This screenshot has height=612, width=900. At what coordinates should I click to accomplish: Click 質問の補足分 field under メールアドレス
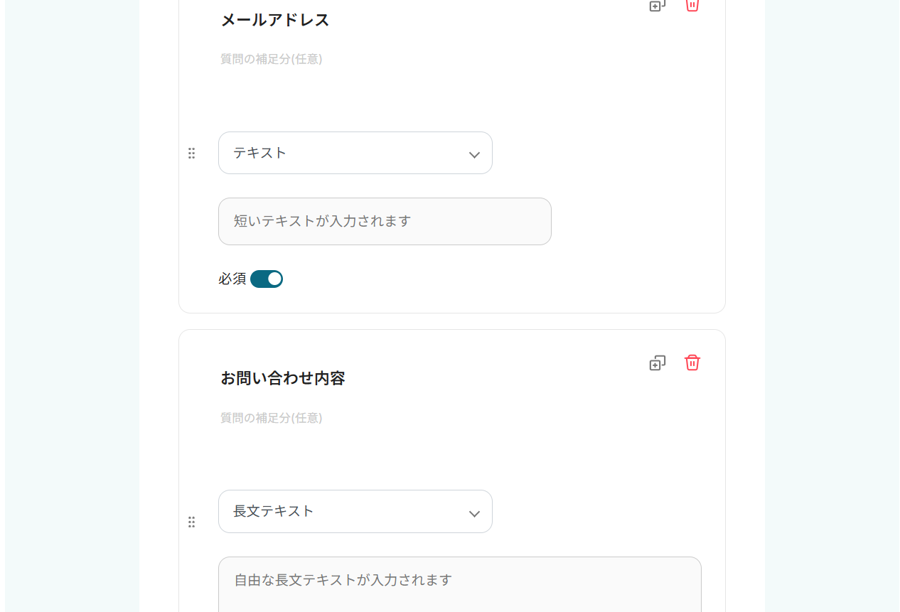[x=272, y=60]
